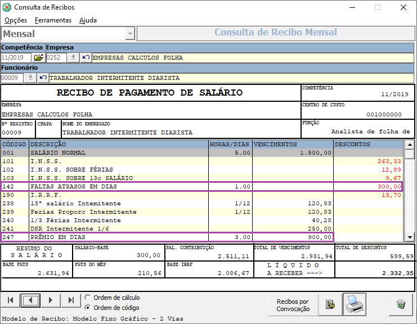Viewport: 417px width, 324px height.
Task: Click Total de Descontos value 599,59
Action: pyautogui.click(x=402, y=256)
